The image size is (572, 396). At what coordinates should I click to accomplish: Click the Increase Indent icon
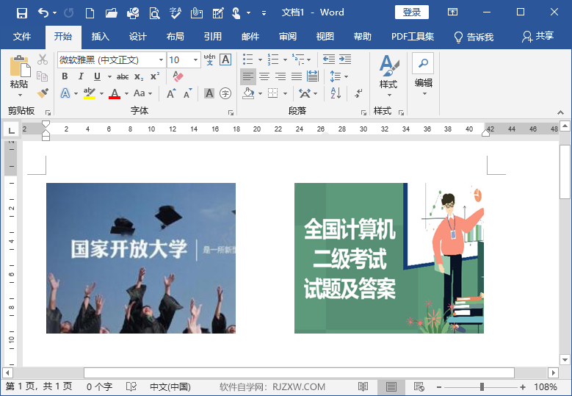[345, 60]
